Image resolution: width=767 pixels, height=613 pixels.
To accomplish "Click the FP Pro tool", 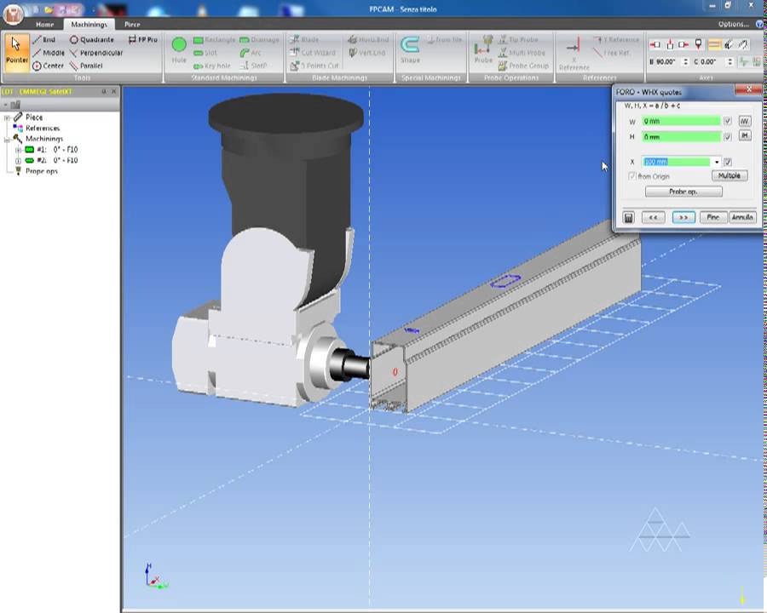I will point(143,40).
